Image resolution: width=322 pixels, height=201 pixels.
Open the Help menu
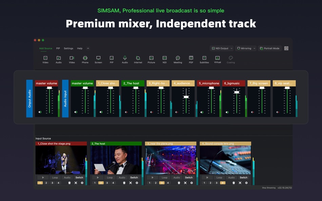pos(80,48)
